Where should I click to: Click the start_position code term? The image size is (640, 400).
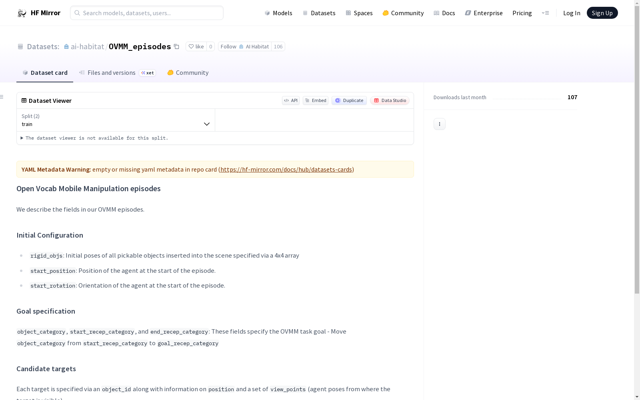[53, 271]
